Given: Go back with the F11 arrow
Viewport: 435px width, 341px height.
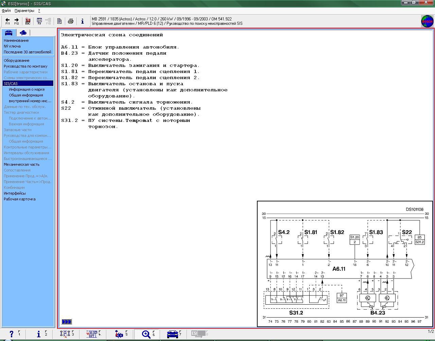Looking at the screenshot, I should pos(7,21).
